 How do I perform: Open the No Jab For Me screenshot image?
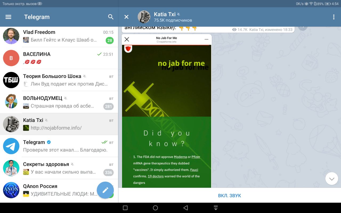[167, 111]
